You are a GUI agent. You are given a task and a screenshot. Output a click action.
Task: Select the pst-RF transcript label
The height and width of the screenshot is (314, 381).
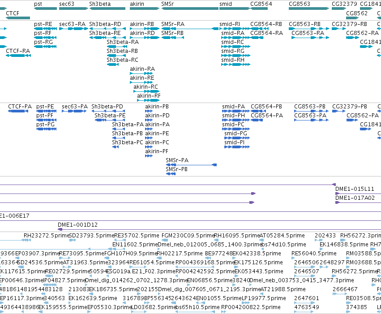[x=43, y=33]
